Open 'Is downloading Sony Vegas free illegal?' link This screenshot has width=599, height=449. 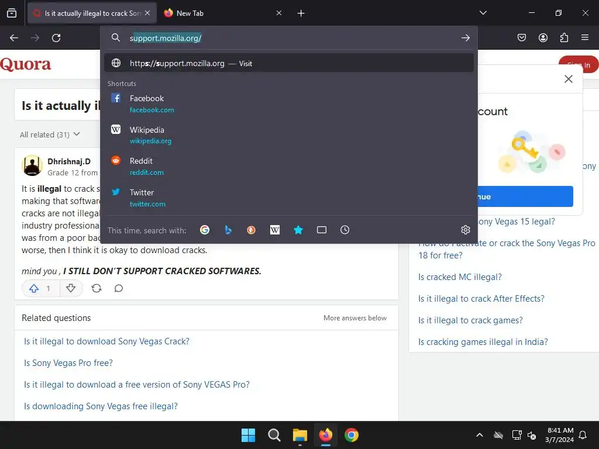coord(101,406)
